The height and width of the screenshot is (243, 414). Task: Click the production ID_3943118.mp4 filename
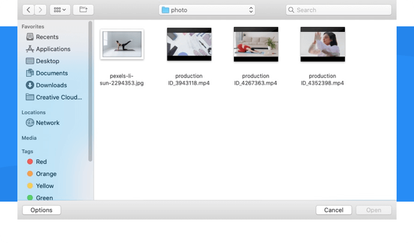189,80
